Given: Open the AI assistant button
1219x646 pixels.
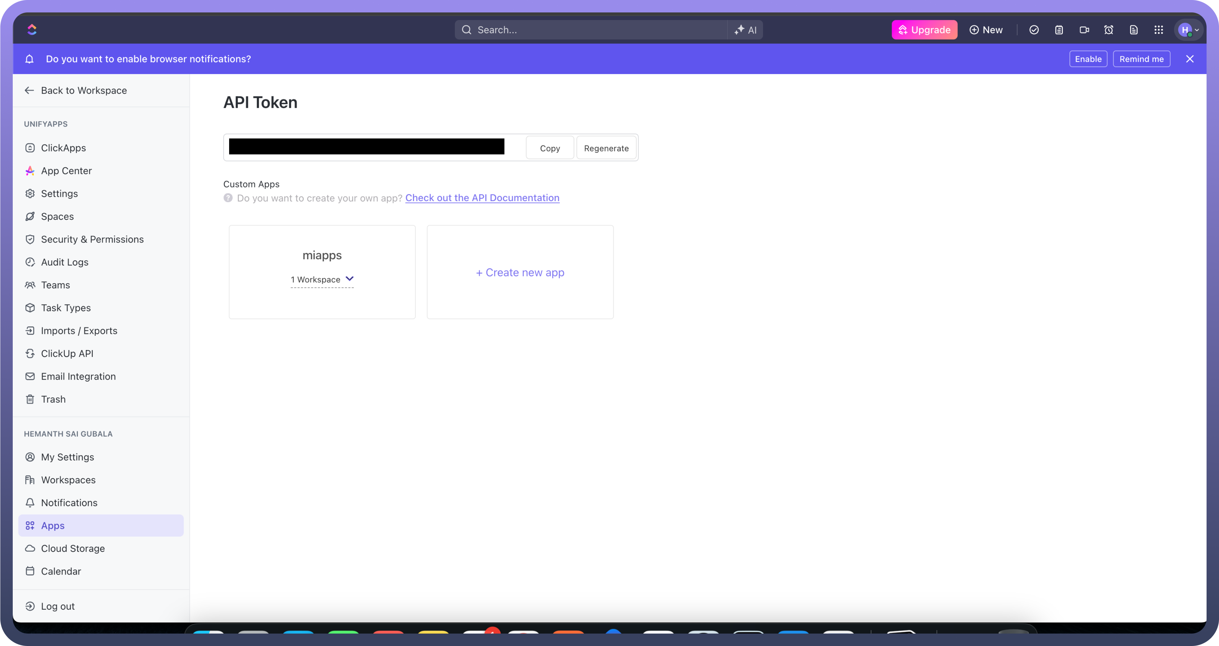Looking at the screenshot, I should click(x=745, y=30).
